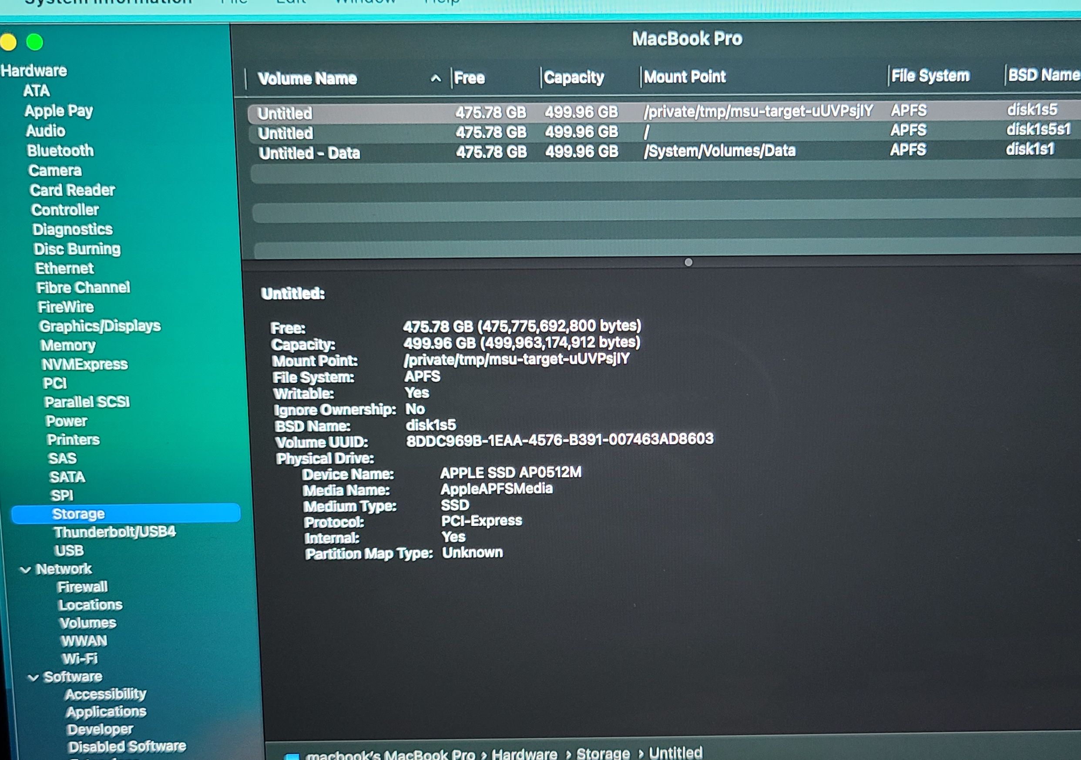This screenshot has width=1081, height=760.
Task: Toggle sort arrow on Volume Name column
Action: [436, 79]
